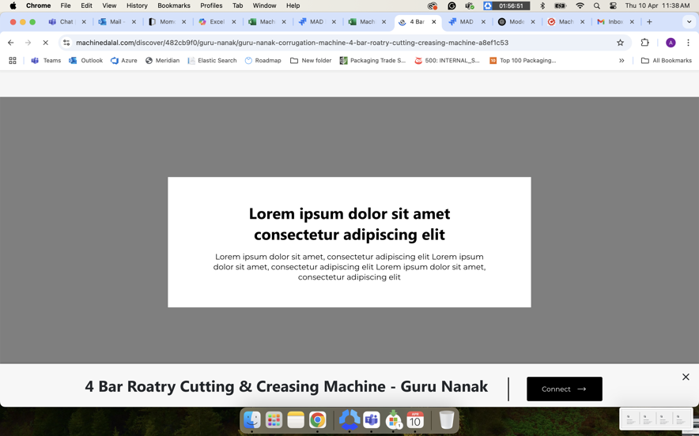Click the Connect button
This screenshot has width=699, height=436.
[564, 389]
